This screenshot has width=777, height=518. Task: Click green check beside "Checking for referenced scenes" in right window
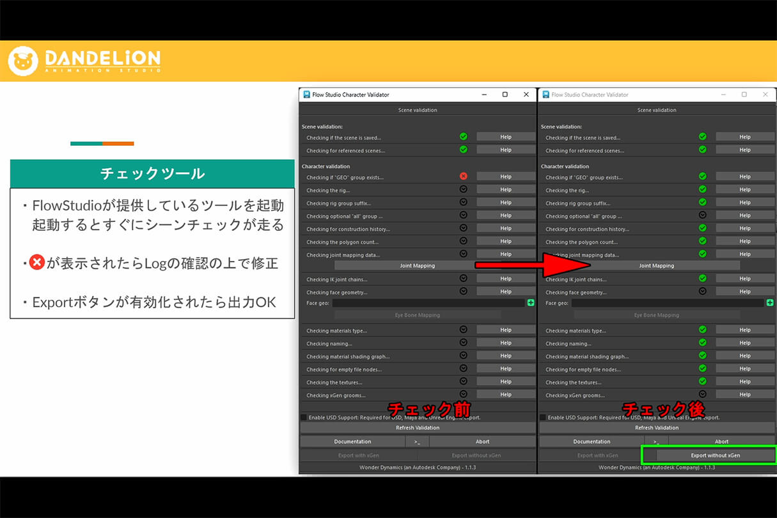point(703,150)
